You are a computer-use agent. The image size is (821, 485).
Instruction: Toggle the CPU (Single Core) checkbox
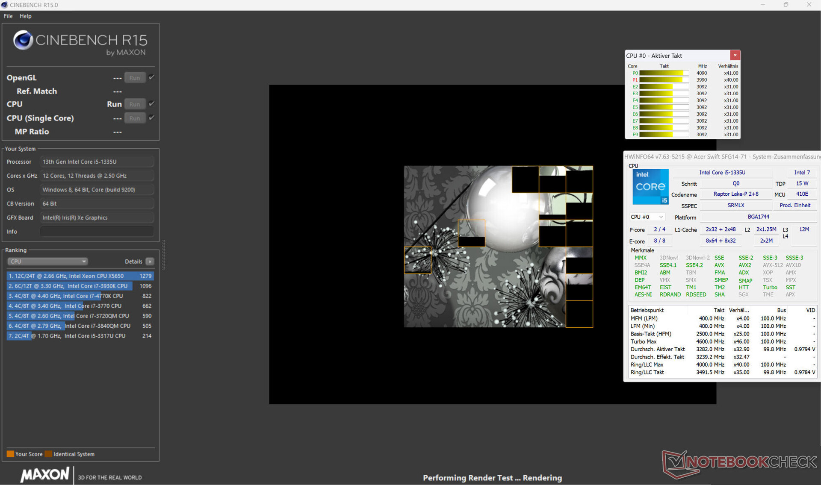[151, 118]
